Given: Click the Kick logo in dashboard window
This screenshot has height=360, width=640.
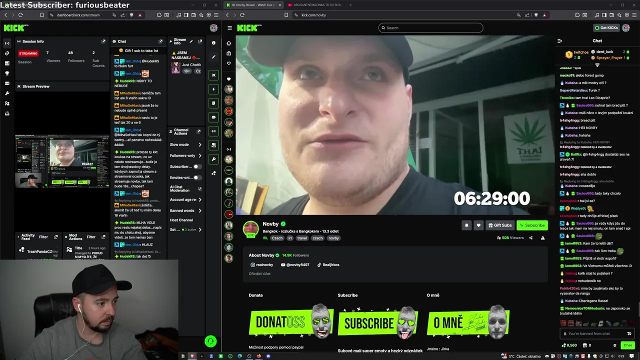Looking at the screenshot, I should 15,28.
